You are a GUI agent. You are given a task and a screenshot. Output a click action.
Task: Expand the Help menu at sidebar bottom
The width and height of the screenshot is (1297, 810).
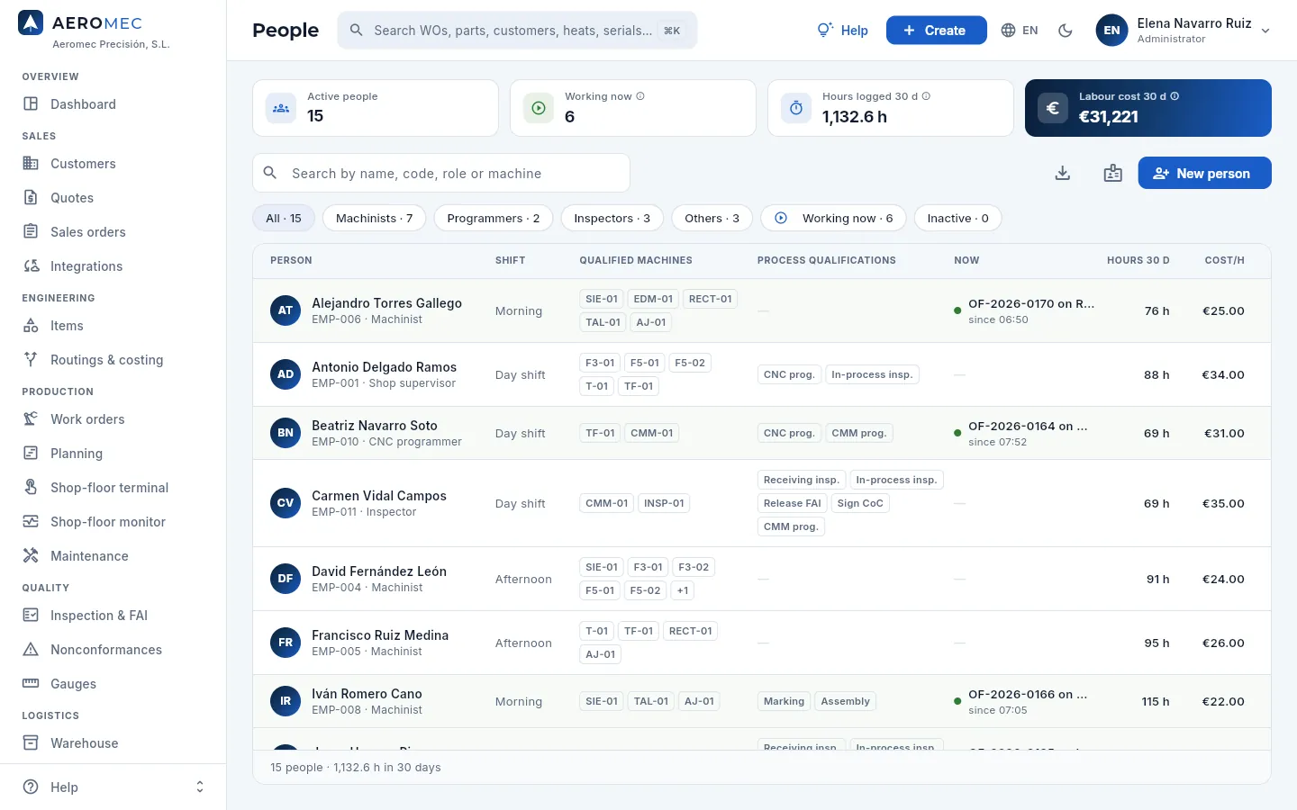coord(113,787)
